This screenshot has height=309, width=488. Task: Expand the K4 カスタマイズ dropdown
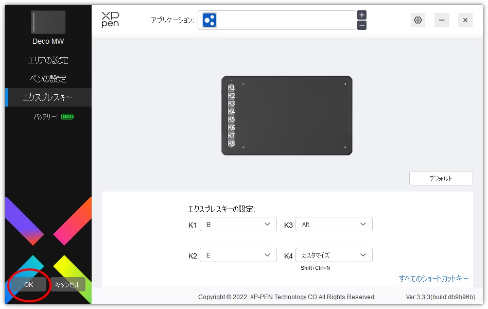[334, 255]
